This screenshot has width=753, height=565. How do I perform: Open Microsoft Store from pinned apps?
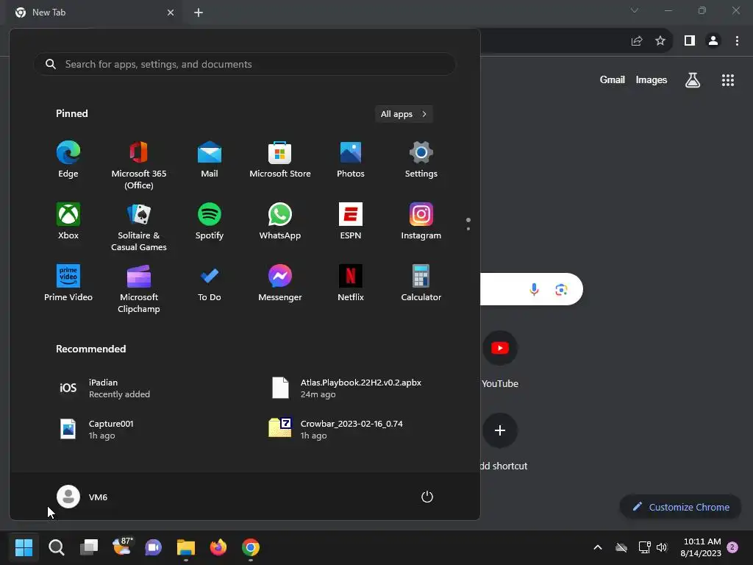[x=280, y=160]
